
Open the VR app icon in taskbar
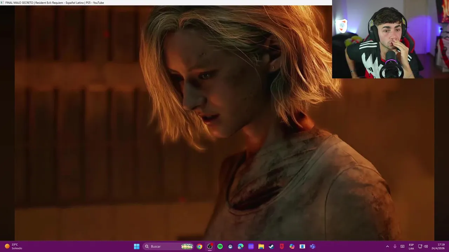point(230,246)
